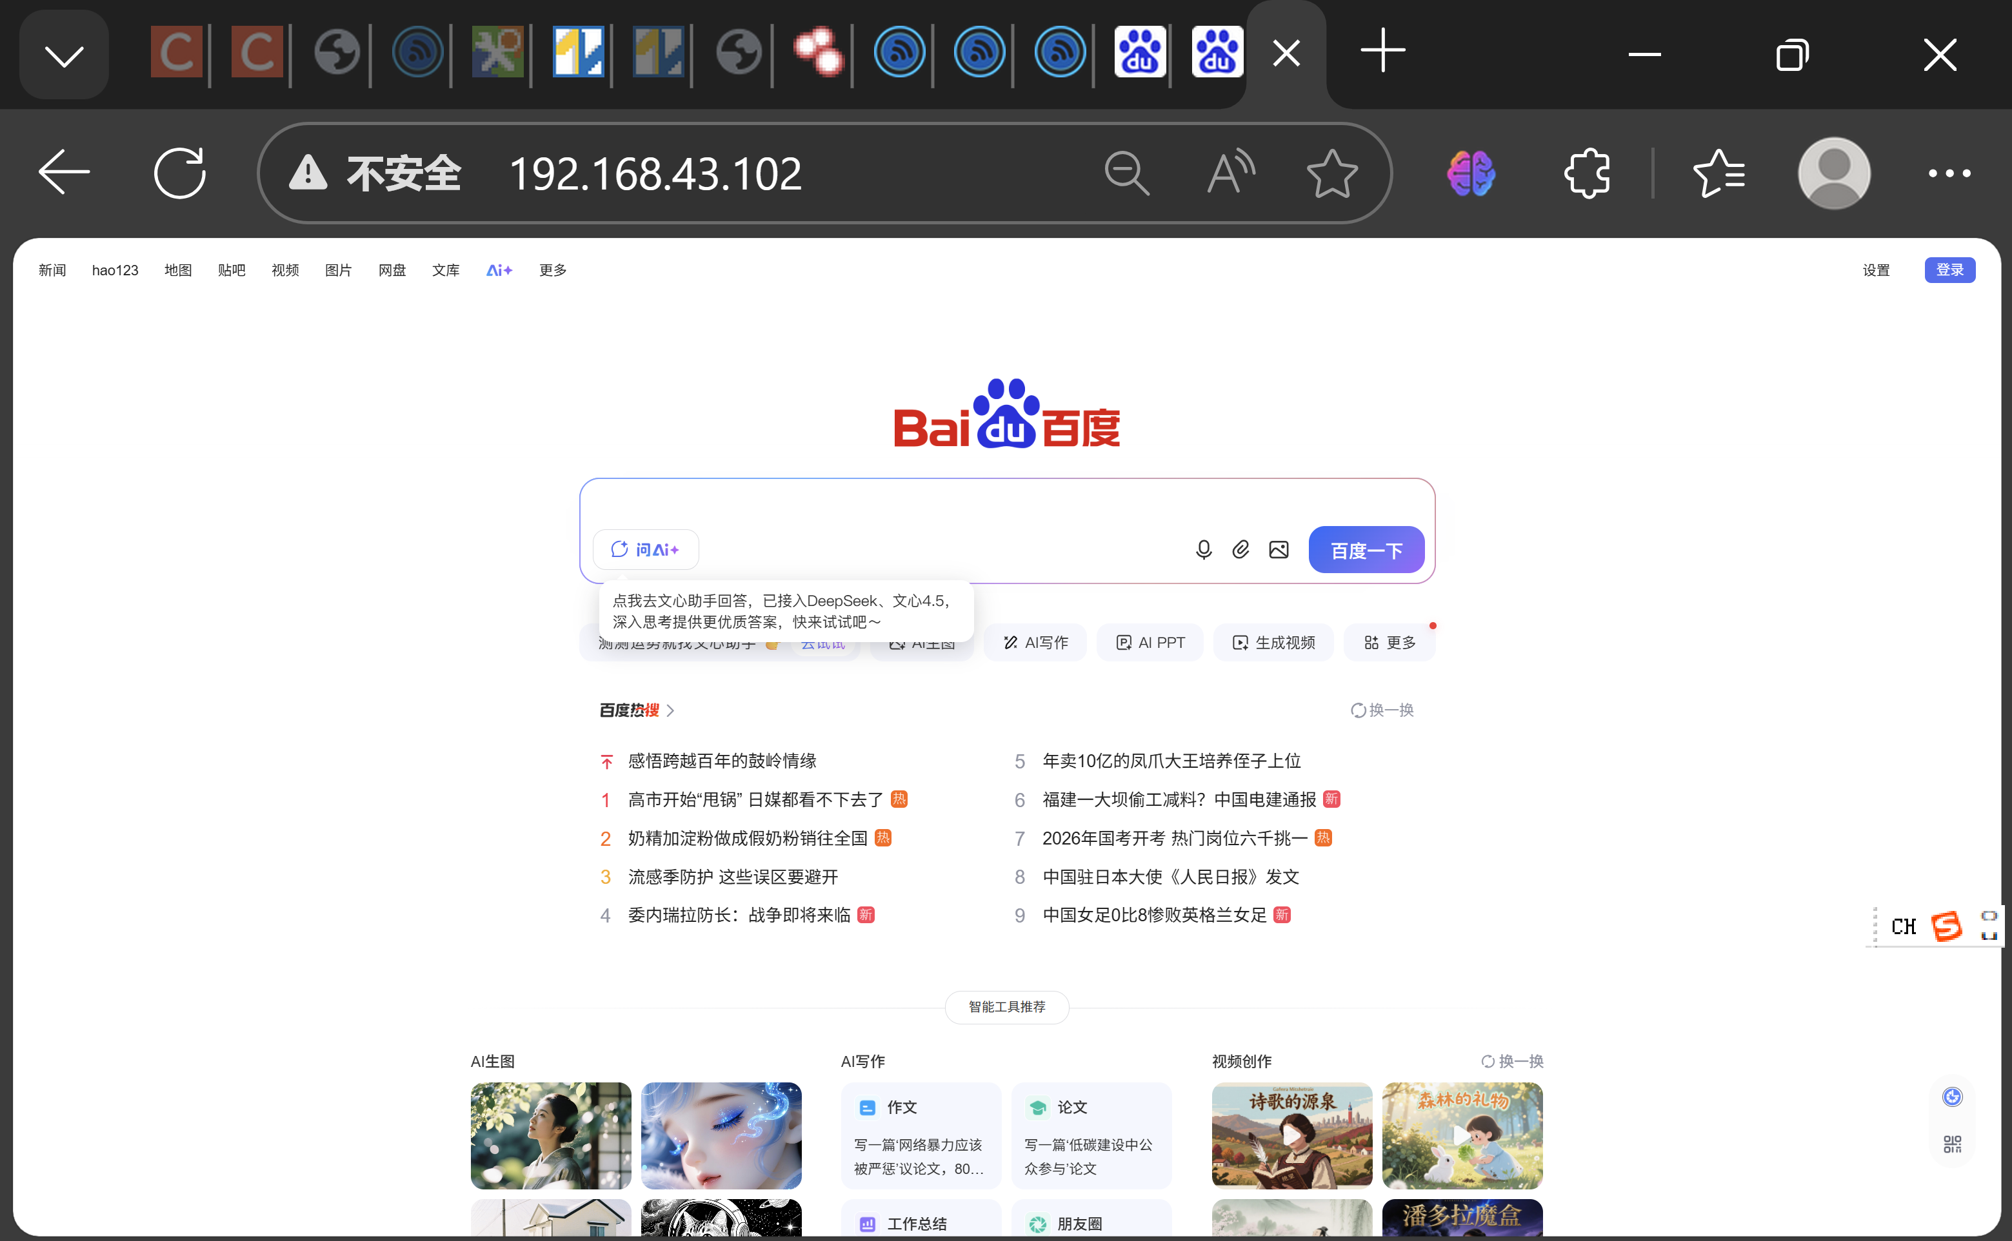
Task: Toggle add-to-favorites star in address bar
Action: coord(1331,173)
